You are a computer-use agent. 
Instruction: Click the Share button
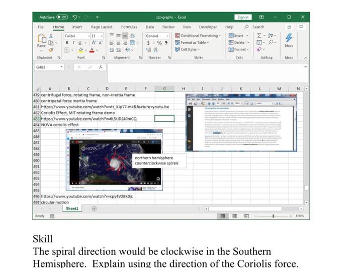[x=289, y=27]
